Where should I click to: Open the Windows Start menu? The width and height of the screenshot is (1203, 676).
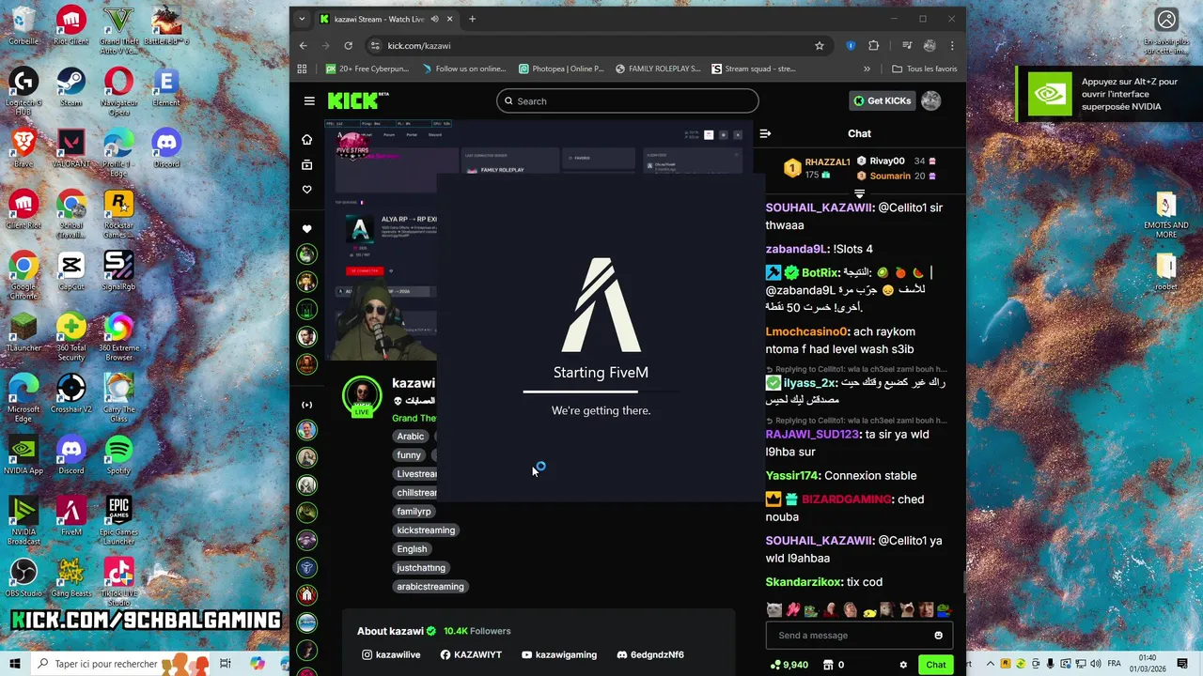click(14, 664)
